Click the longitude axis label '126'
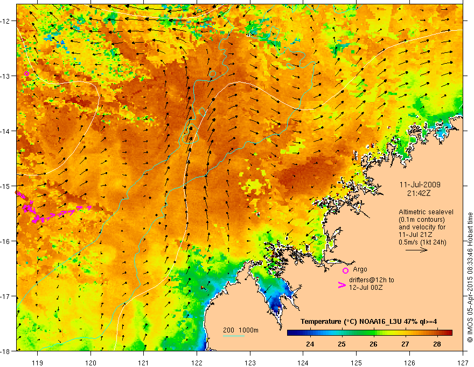This screenshot has width=474, height=367. 409,363
